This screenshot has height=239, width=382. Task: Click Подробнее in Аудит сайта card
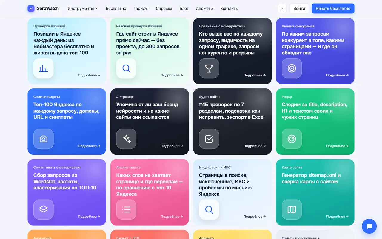point(255,146)
